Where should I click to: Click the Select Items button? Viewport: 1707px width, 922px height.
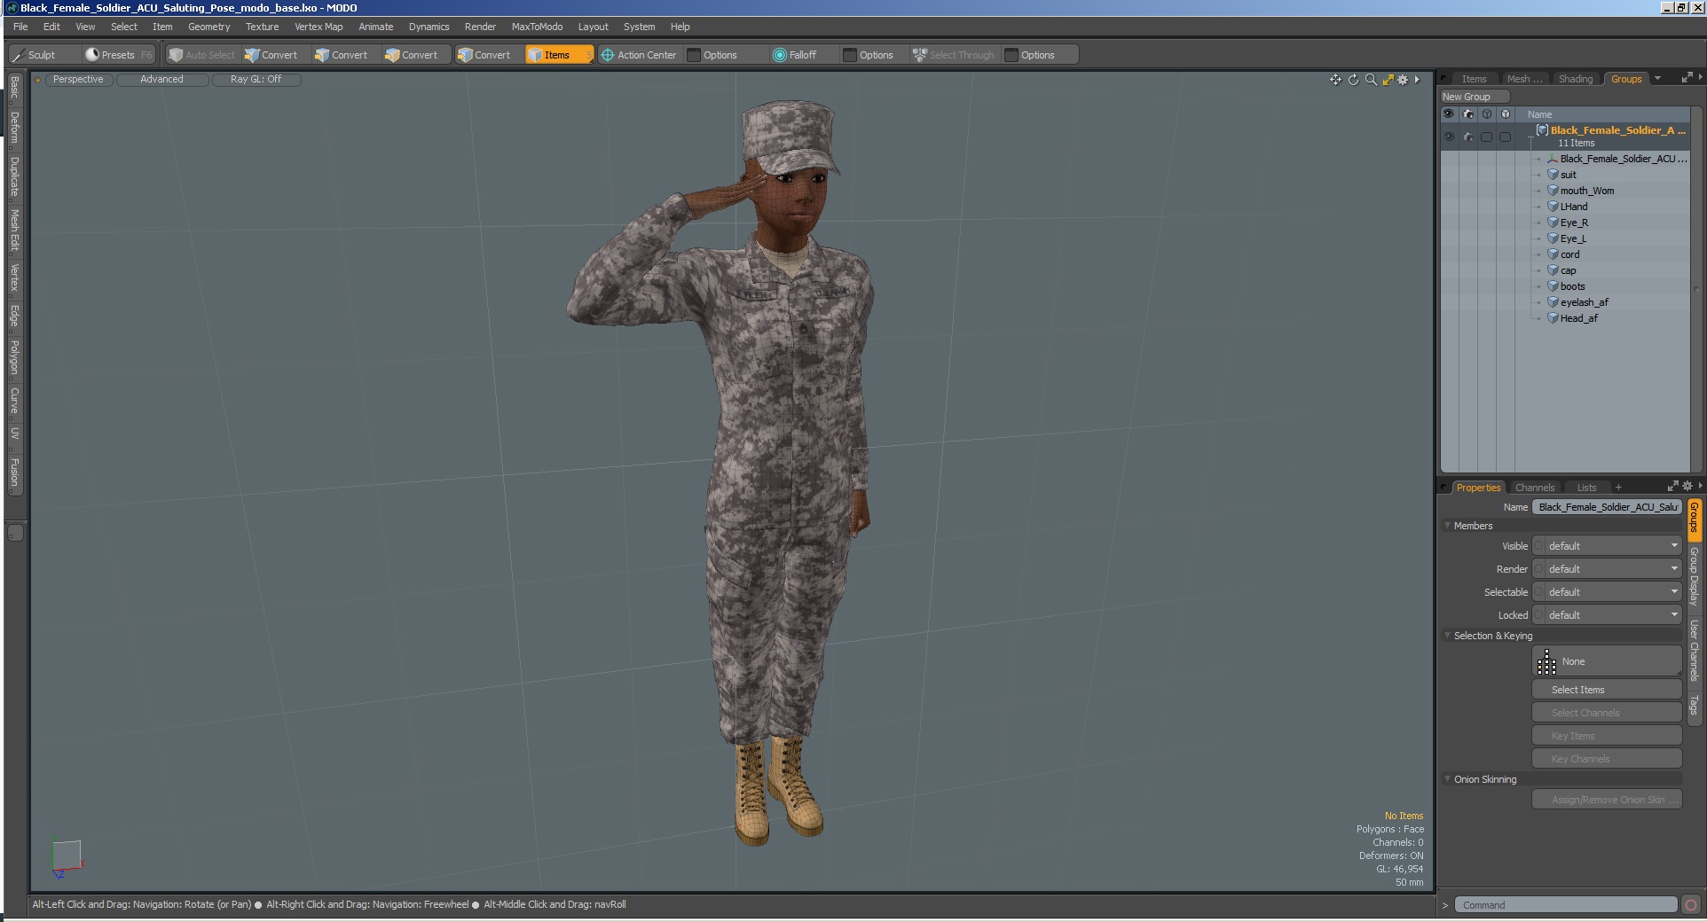point(1607,690)
